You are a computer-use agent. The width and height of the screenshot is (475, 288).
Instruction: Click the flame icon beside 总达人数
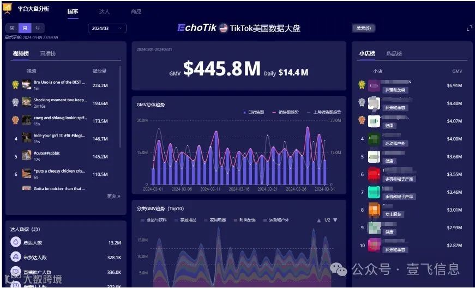pos(15,242)
